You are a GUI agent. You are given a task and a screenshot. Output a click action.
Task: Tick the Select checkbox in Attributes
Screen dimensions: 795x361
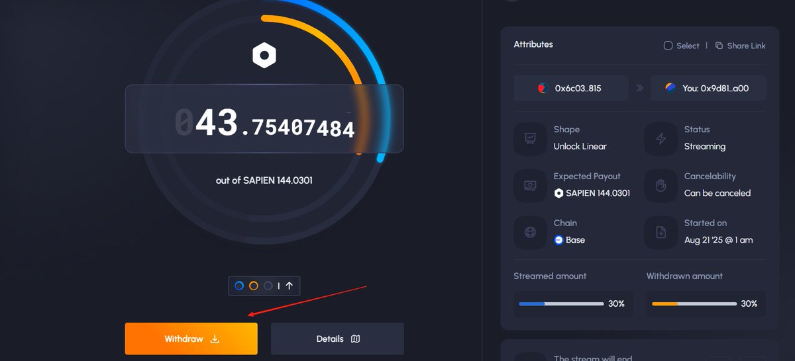668,46
